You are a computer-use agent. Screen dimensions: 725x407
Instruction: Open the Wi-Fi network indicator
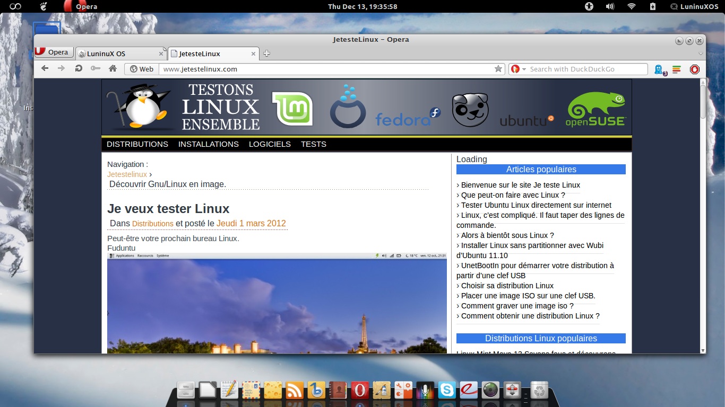tap(632, 6)
